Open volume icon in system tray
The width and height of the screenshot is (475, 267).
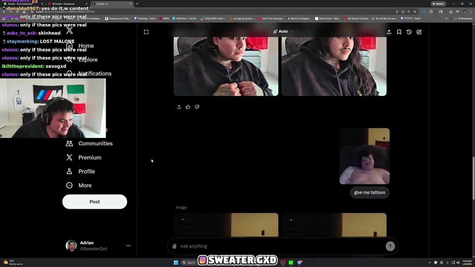point(457,263)
